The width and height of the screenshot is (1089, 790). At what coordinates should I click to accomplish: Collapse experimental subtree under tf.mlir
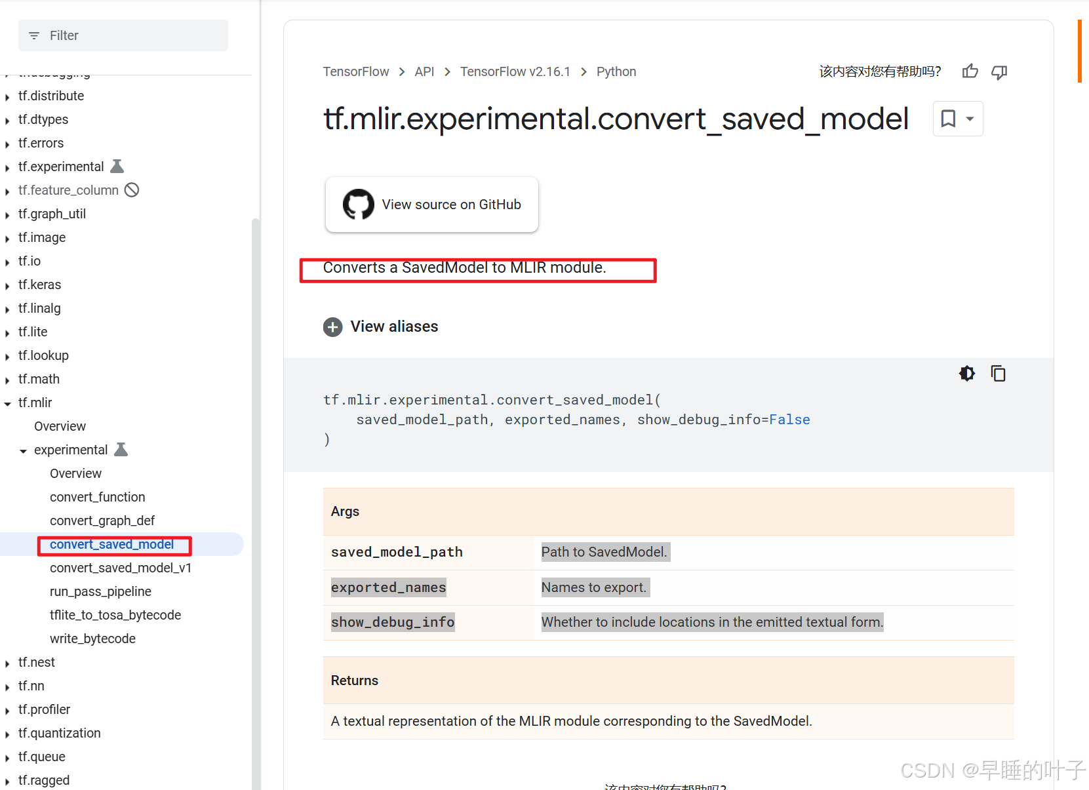tap(23, 451)
